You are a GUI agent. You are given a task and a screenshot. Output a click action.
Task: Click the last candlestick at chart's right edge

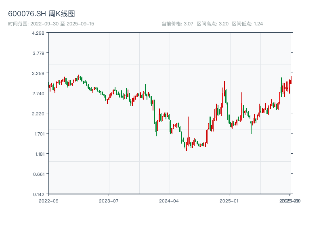(290, 81)
